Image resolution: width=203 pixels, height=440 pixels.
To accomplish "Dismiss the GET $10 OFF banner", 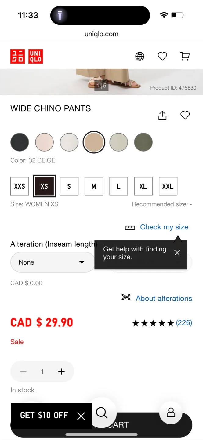I will pos(81,416).
